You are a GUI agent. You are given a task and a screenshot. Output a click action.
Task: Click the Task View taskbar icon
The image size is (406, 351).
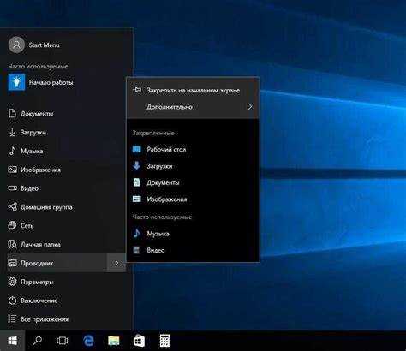[x=63, y=341]
